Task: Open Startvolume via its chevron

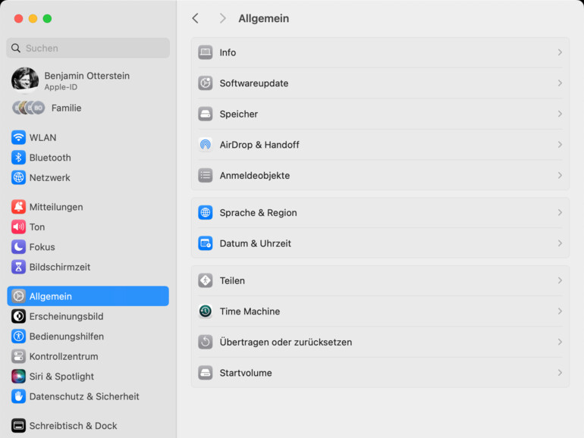Action: pos(560,373)
